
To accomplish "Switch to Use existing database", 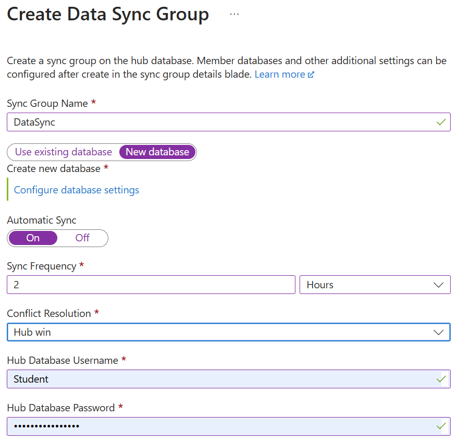I will coord(62,152).
